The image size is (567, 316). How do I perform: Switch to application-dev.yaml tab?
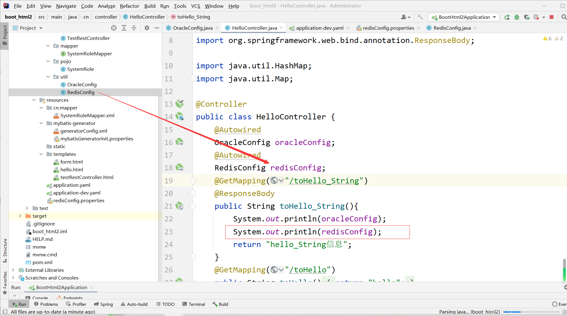coord(320,28)
